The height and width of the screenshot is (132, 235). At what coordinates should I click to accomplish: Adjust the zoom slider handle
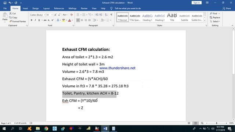(x=217, y=123)
